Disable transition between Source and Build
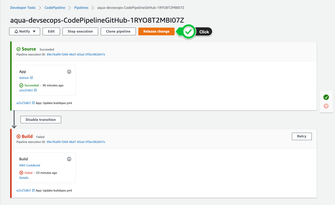The width and height of the screenshot is (335, 205). point(41,120)
